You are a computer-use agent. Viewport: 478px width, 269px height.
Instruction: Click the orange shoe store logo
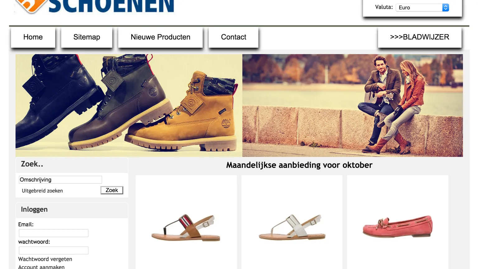[30, 6]
